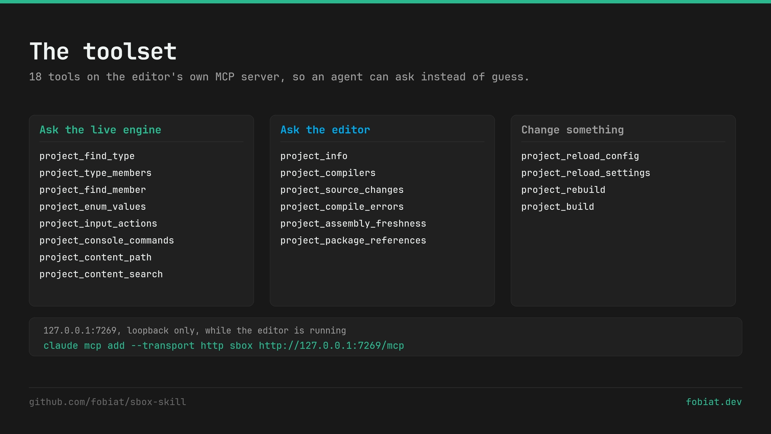This screenshot has height=434, width=771.
Task: Select project_input_actions entry
Action: 98,223
